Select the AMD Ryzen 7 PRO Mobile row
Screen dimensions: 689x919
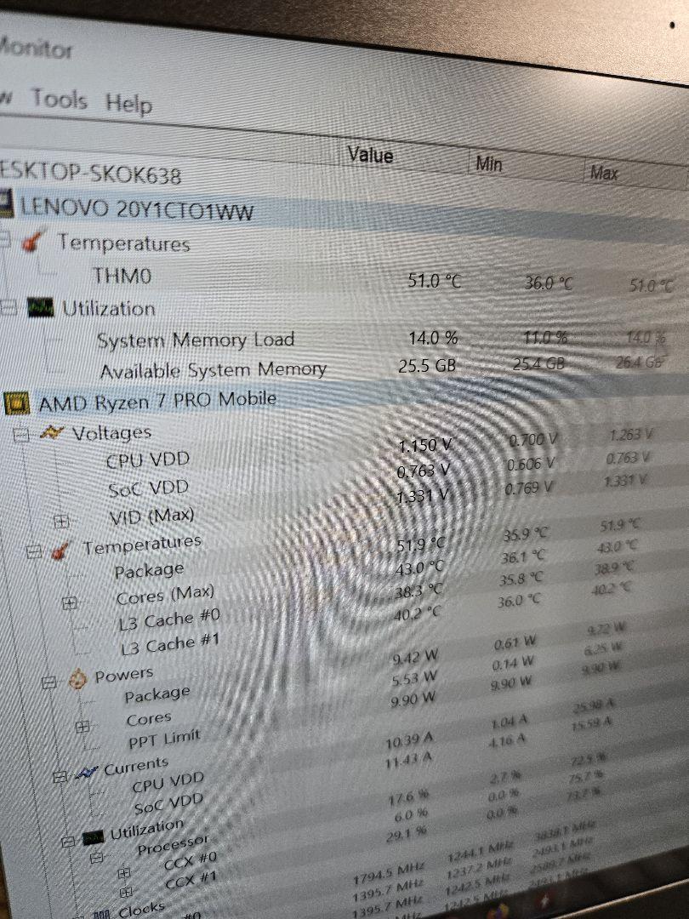[157, 402]
